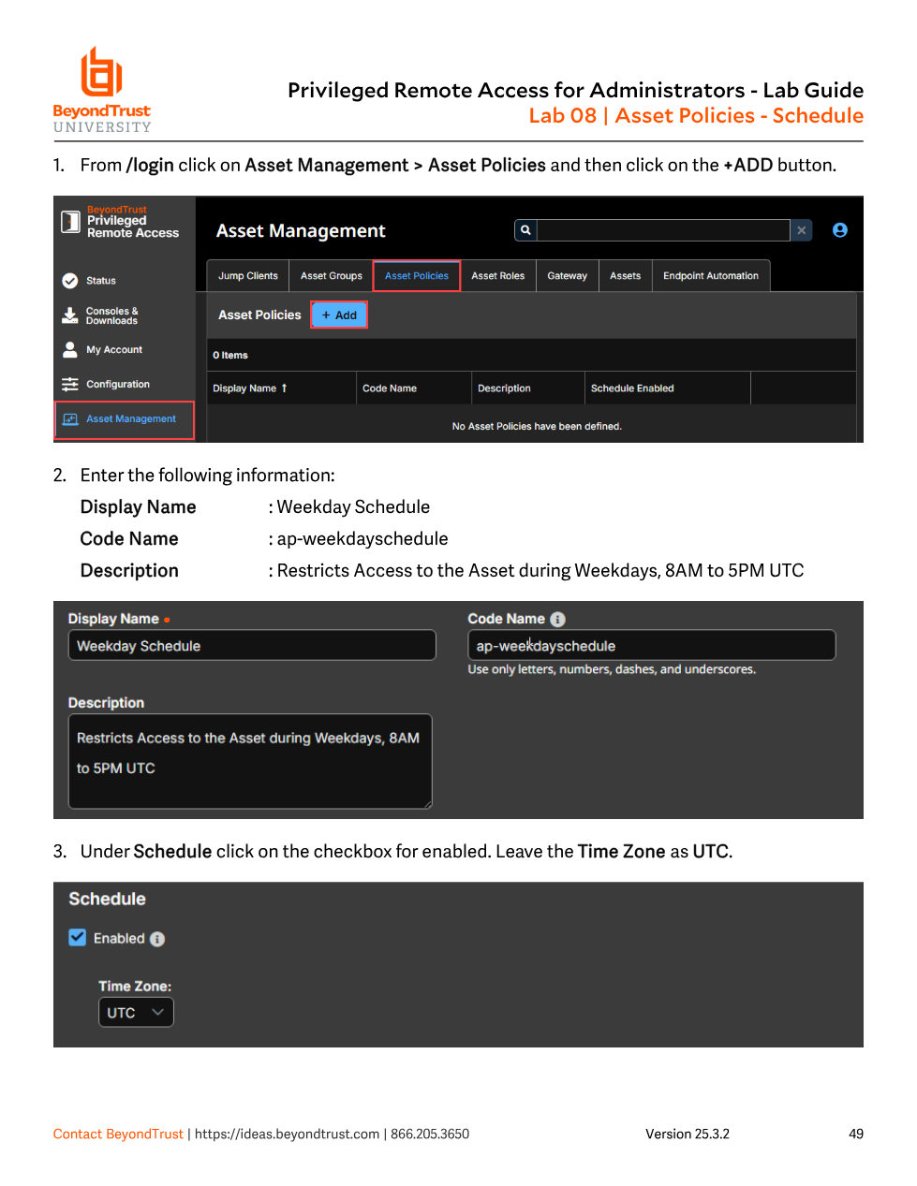Click the 'Asset Policies' label beside Add
917x1186 pixels.
pyautogui.click(x=259, y=315)
